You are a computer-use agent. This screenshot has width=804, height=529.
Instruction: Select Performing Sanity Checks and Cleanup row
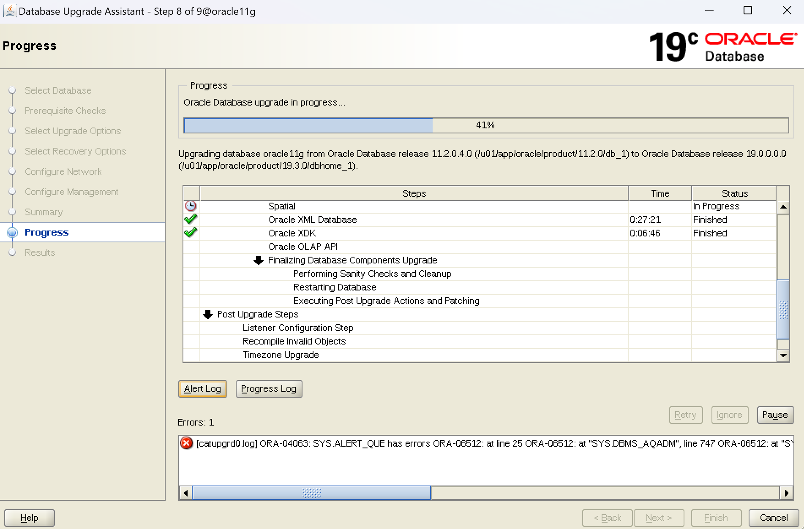[x=480, y=274]
